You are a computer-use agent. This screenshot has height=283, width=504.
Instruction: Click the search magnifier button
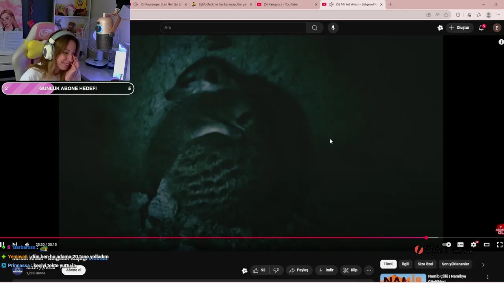pyautogui.click(x=315, y=28)
